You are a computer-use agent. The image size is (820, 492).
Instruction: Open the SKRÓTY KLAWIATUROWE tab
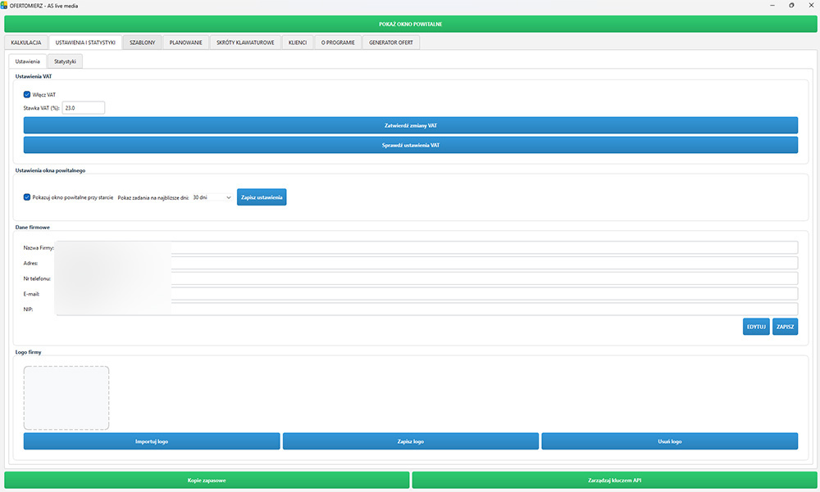(245, 42)
